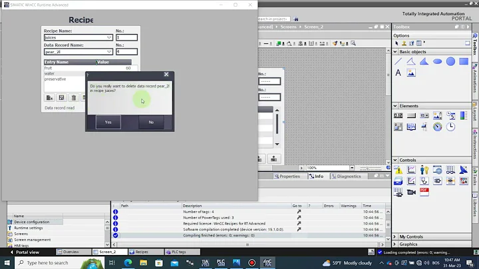Pick the Button element

[411, 116]
